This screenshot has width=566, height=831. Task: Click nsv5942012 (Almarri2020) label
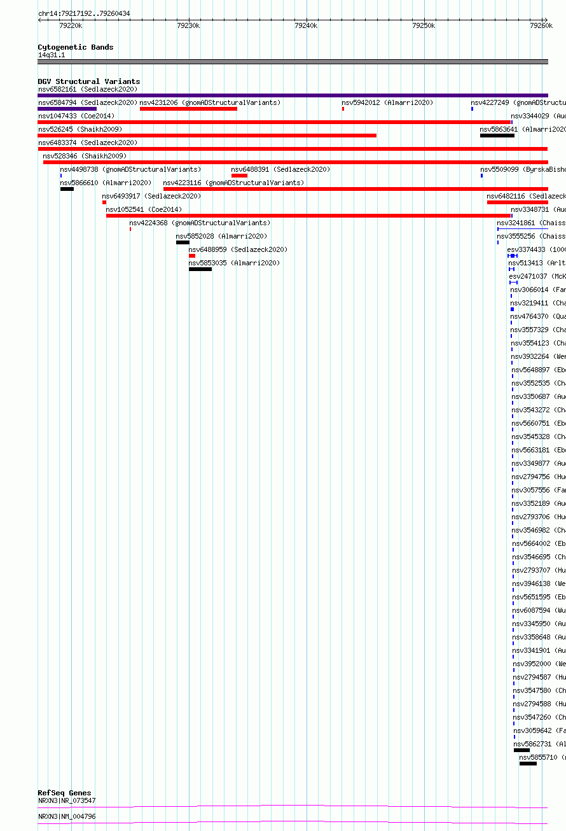point(387,102)
